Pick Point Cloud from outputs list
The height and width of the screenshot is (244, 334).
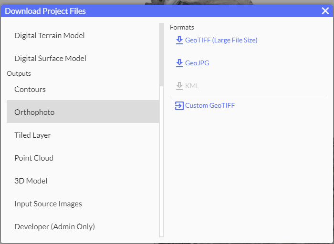(34, 158)
